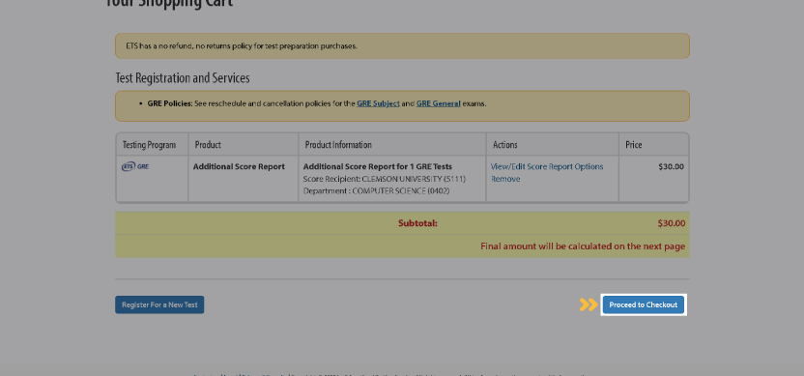Remove the Additional Score Report item
Screen dimensions: 804x376
505,179
